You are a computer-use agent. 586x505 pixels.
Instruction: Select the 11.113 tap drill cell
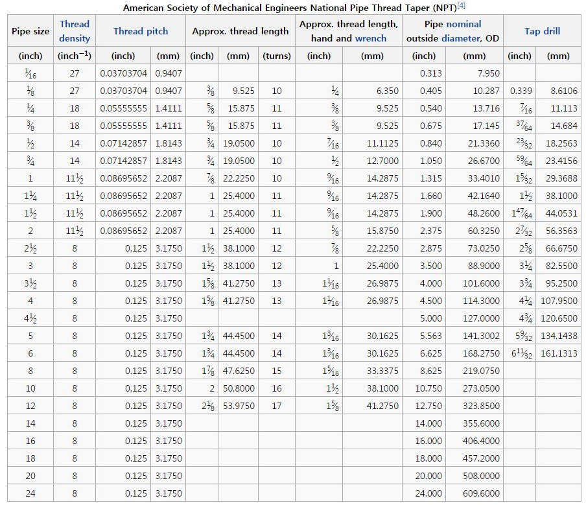click(x=558, y=108)
